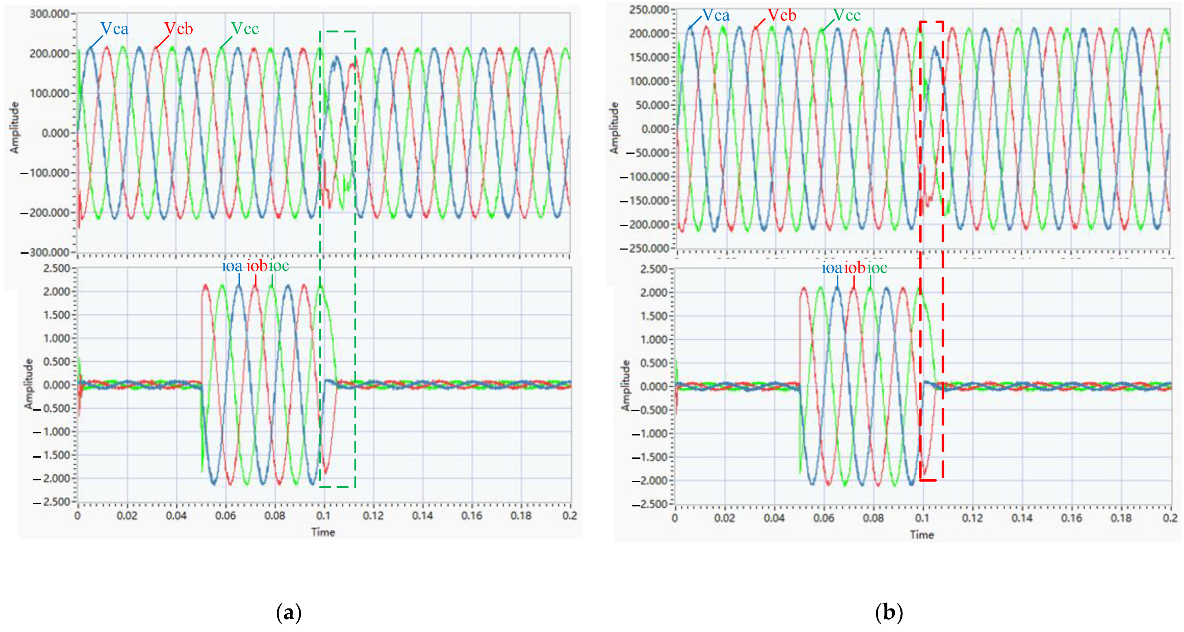Click the blue Vca label in plot (b)
Screen dimensions: 1184x632
coord(716,16)
